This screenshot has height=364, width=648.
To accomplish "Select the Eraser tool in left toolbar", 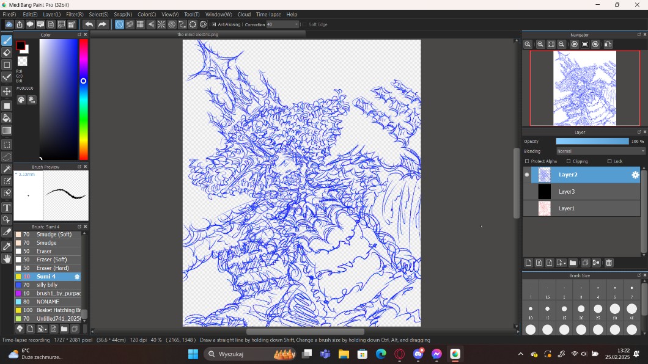I will [7, 53].
